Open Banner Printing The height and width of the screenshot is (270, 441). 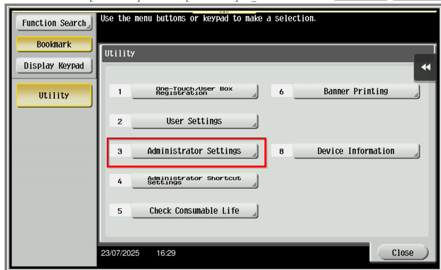(356, 91)
